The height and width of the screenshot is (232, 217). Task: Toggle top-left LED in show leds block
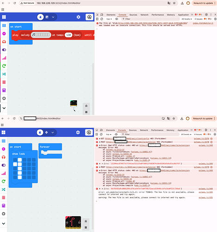pyautogui.click(x=15, y=160)
